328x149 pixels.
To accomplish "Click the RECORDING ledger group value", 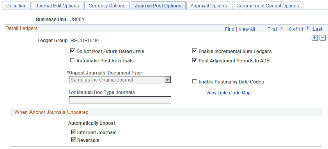I will [85, 41].
